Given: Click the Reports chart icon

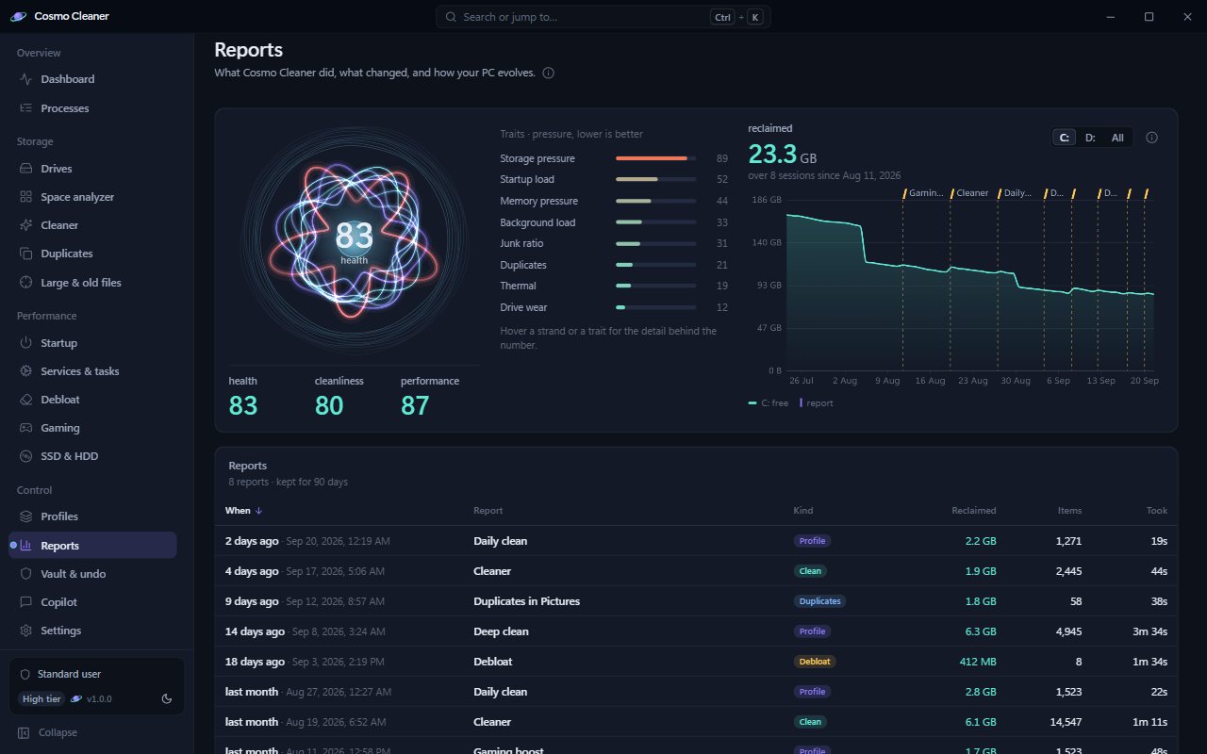Looking at the screenshot, I should (25, 546).
